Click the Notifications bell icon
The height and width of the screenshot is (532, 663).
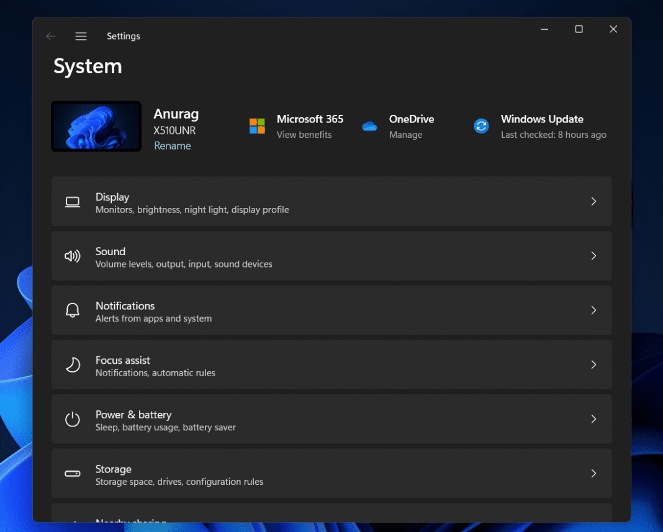73,310
